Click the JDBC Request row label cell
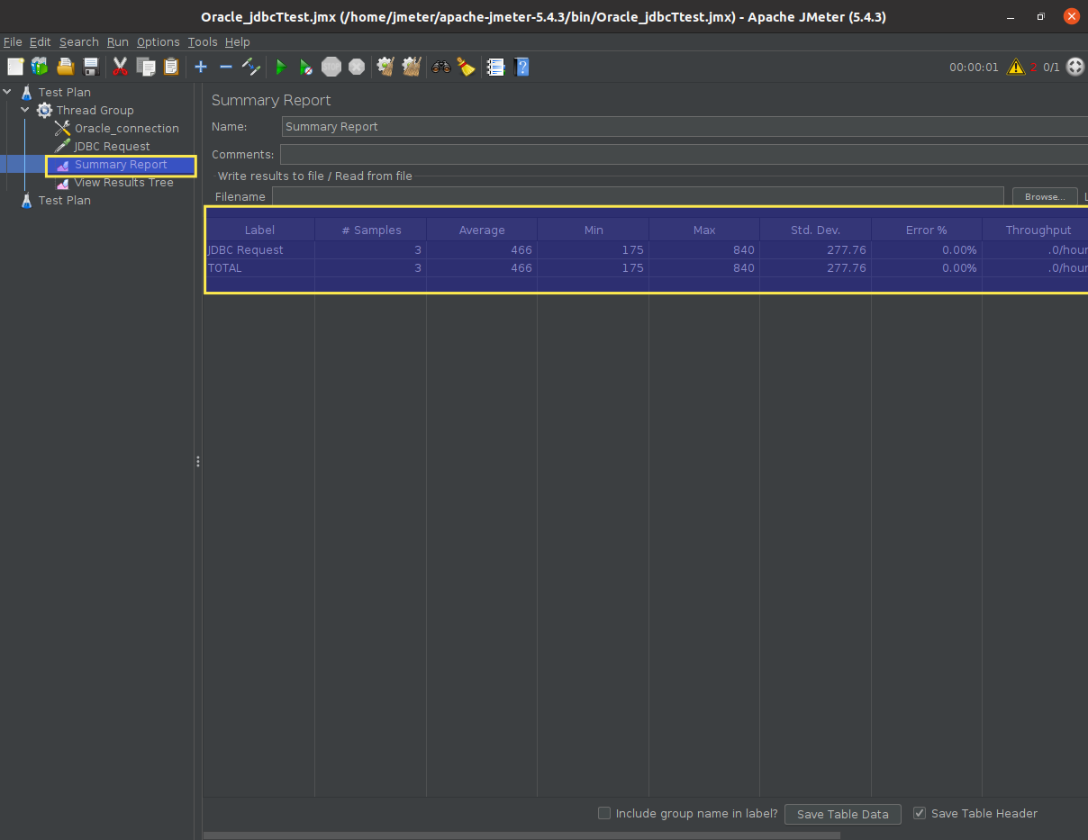Viewport: 1088px width, 840px height. [x=259, y=249]
